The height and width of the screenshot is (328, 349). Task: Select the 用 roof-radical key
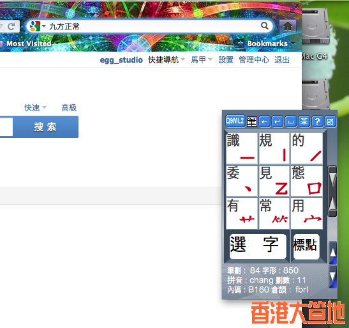click(x=307, y=214)
